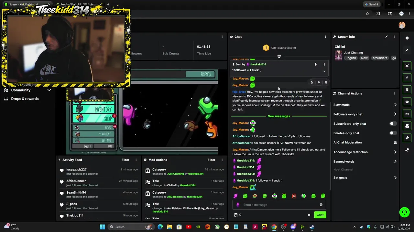Expand the Community sidebar section
The height and width of the screenshot is (232, 414).
tap(49, 90)
